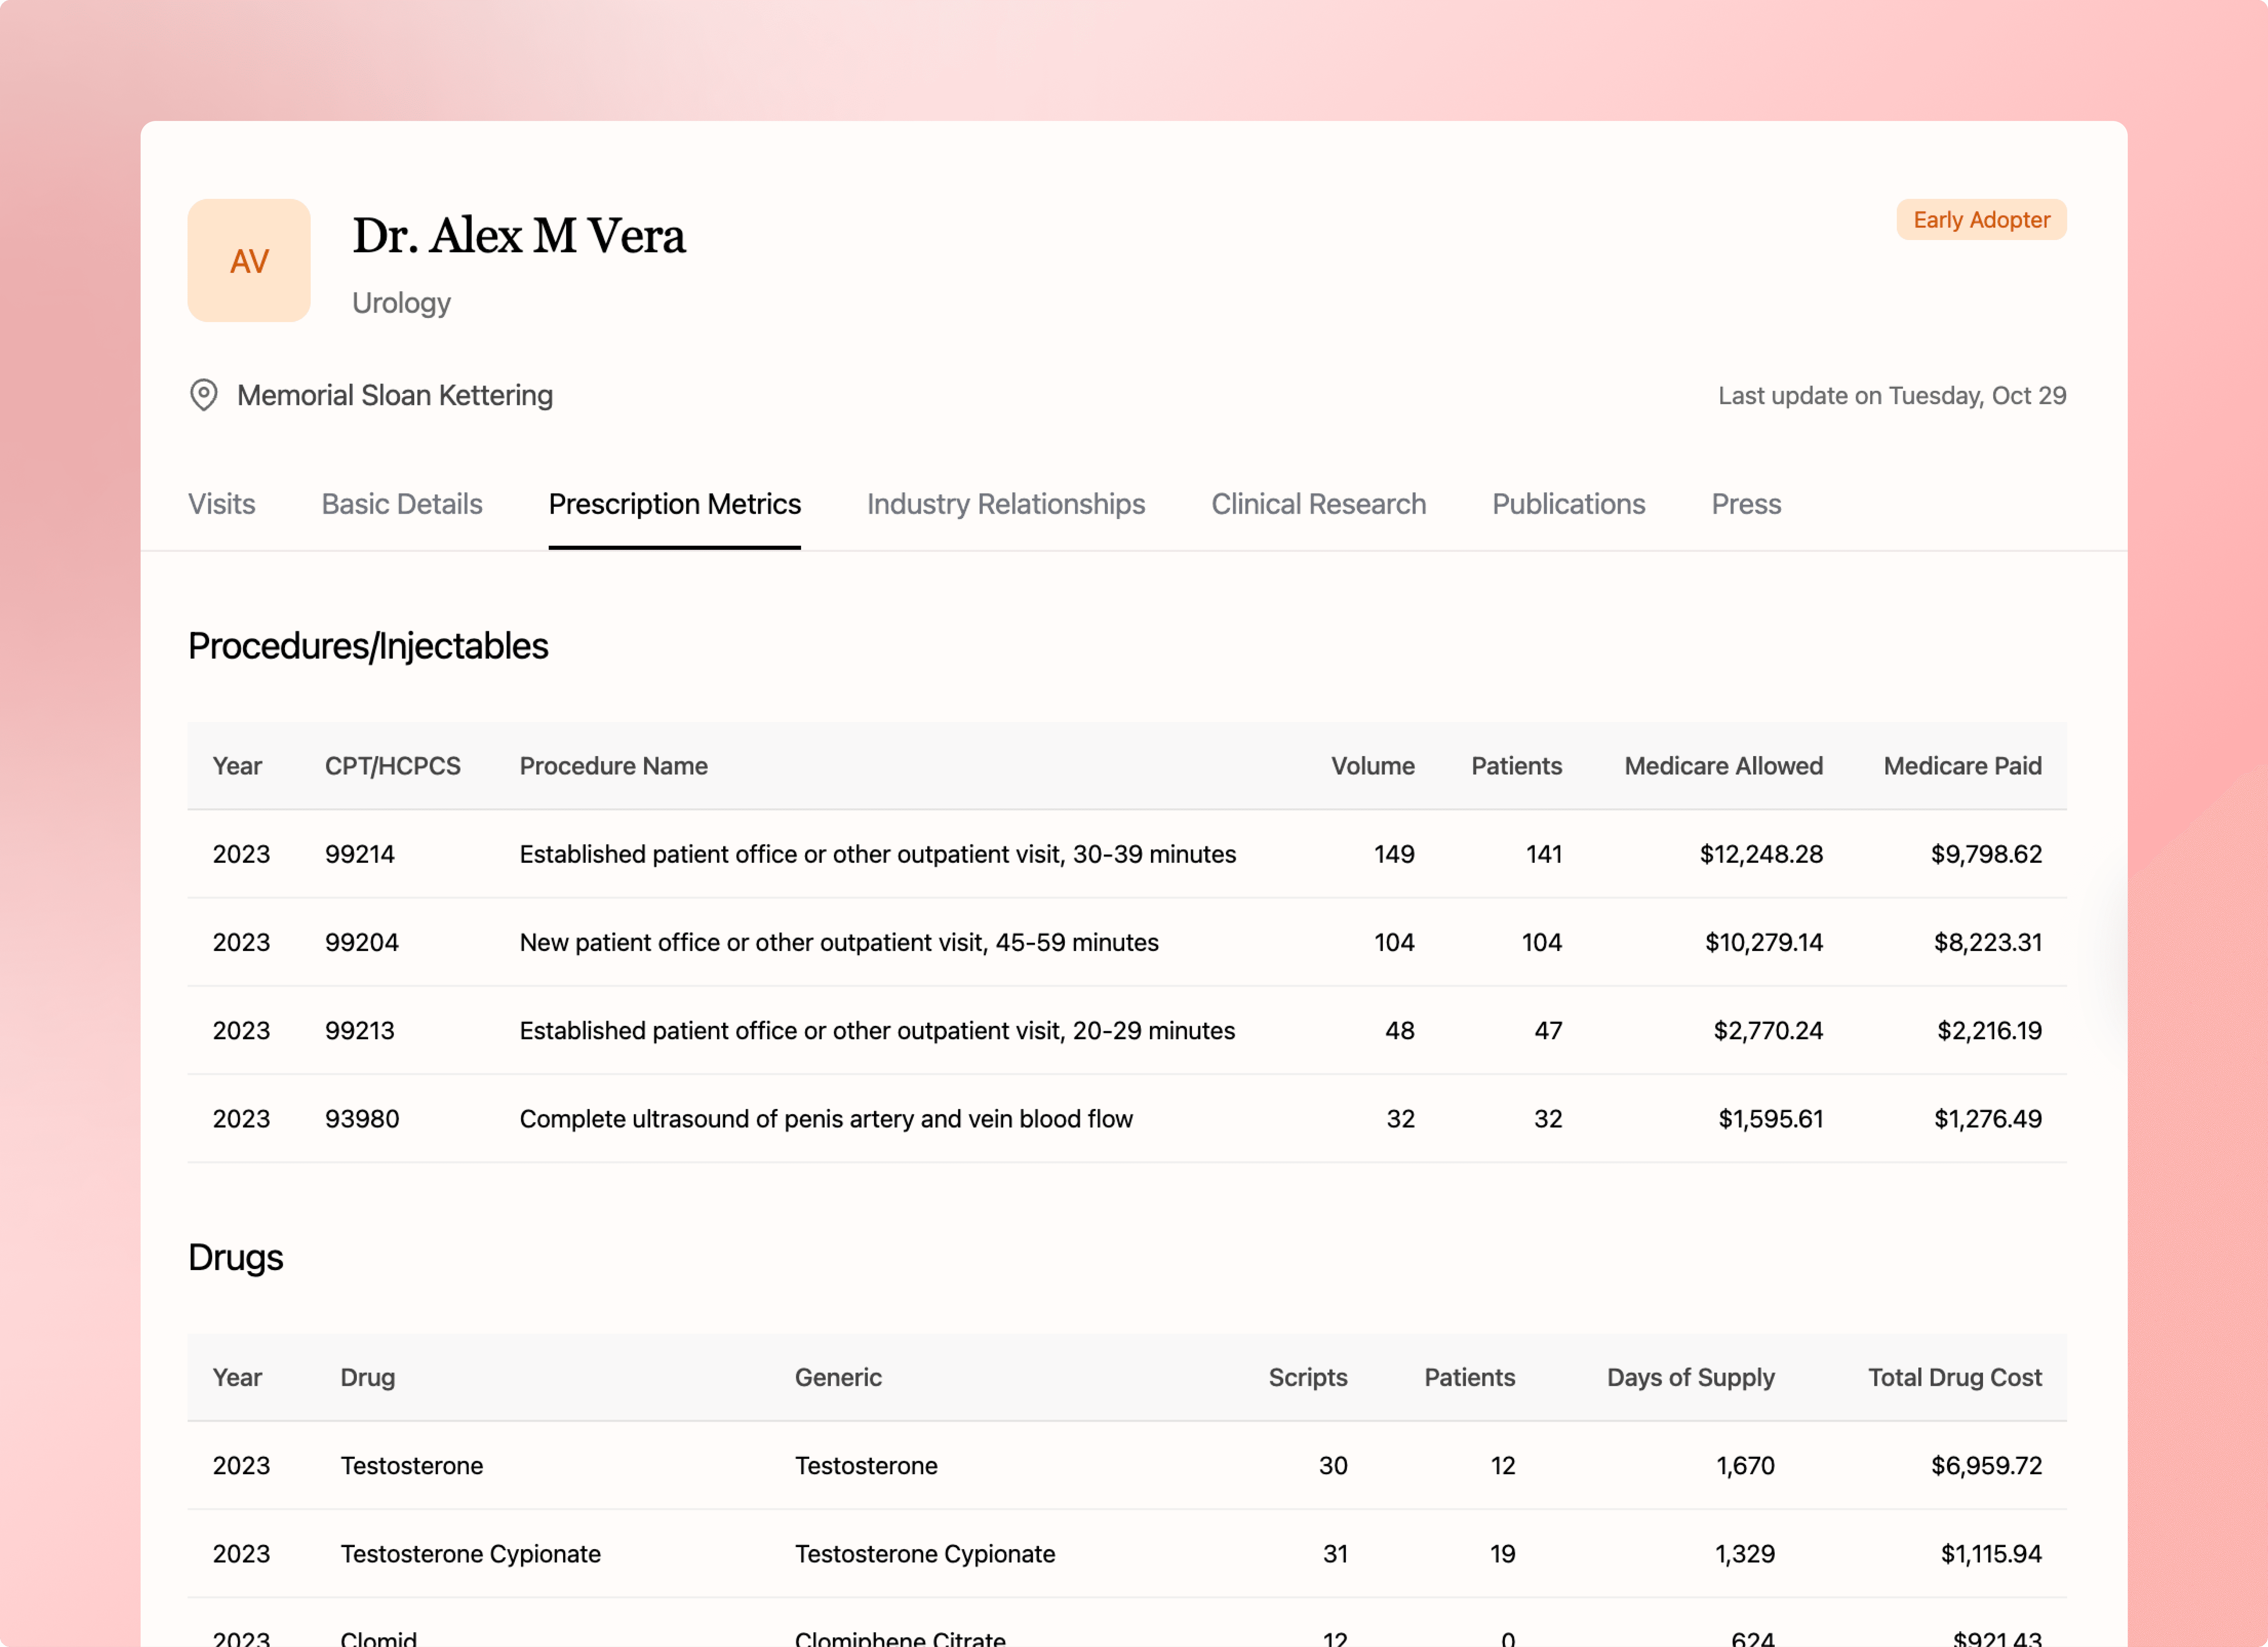Go to Clinical Research tab
2268x1647 pixels.
point(1318,504)
